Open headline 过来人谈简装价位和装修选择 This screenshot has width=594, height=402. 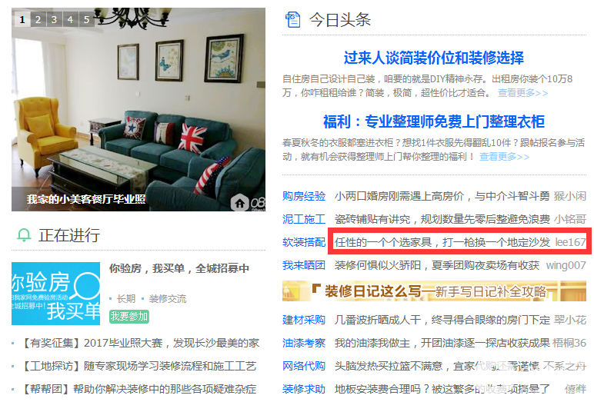pyautogui.click(x=434, y=58)
